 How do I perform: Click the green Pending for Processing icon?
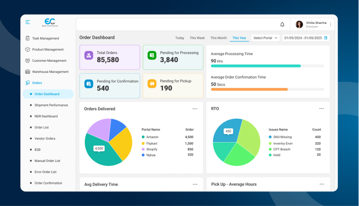[152, 55]
